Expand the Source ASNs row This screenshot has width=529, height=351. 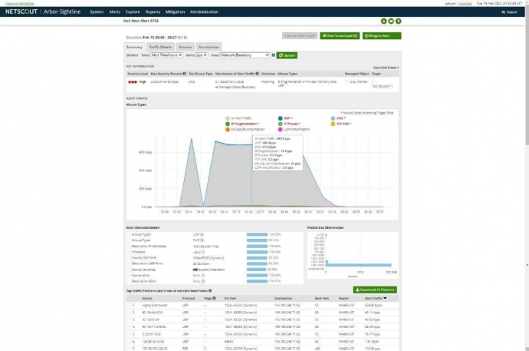click(129, 275)
